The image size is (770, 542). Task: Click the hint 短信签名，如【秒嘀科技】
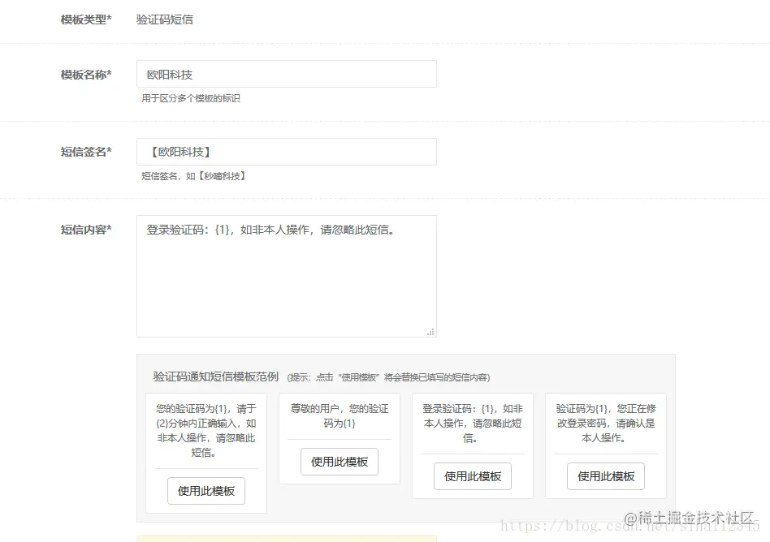pyautogui.click(x=193, y=176)
